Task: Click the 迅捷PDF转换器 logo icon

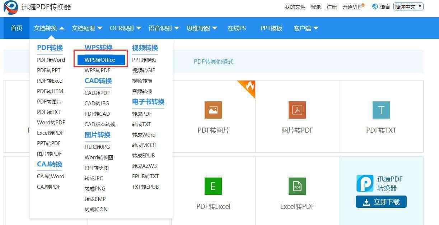Action: 11,7
